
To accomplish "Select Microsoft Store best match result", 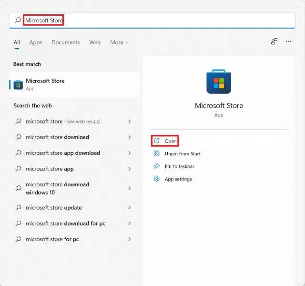I will [74, 85].
